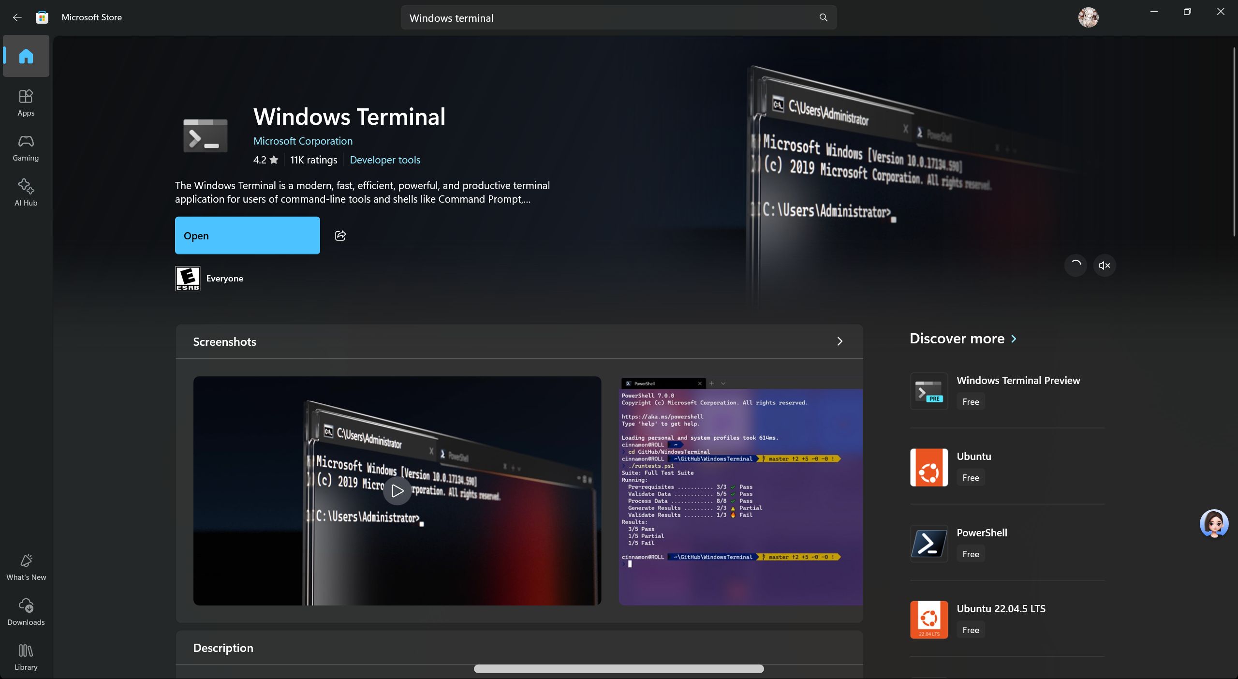Open the Microsoft Corporation publisher link
1238x679 pixels.
pyautogui.click(x=303, y=141)
